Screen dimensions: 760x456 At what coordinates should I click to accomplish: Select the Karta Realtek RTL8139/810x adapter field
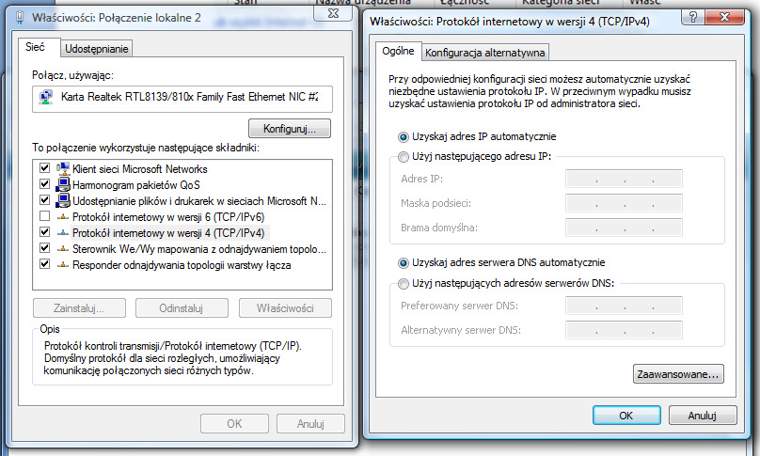(182, 99)
